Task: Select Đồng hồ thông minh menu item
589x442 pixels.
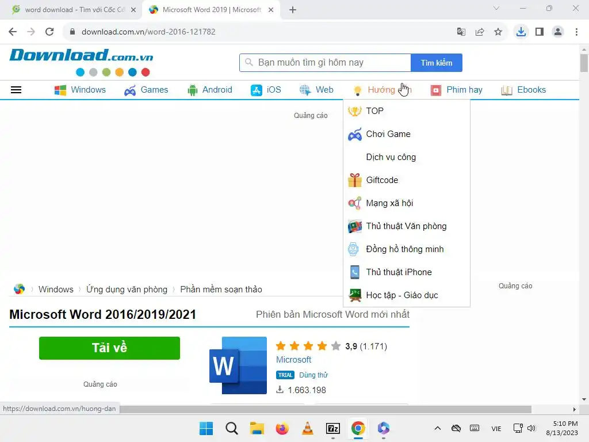Action: [x=407, y=249]
